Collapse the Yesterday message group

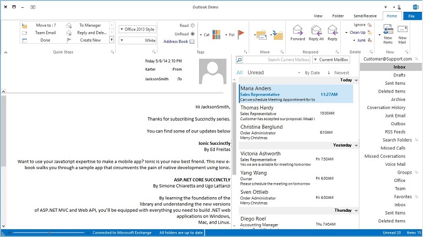pos(356,145)
